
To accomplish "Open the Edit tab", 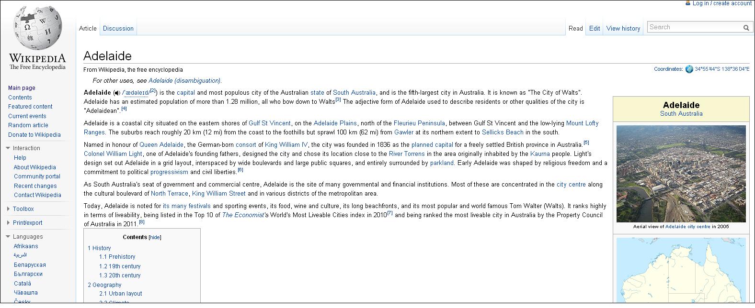I will tap(595, 29).
